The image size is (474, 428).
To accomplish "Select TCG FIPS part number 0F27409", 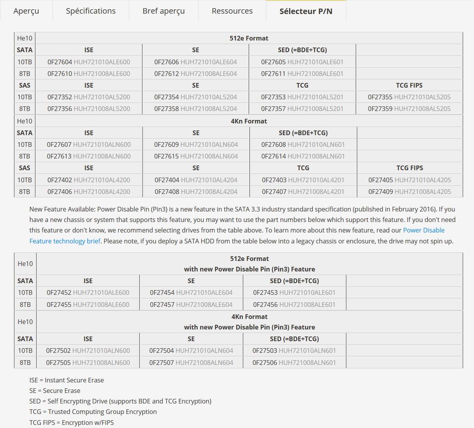I will point(410,192).
